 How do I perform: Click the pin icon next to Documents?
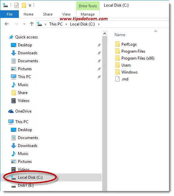coord(99,61)
